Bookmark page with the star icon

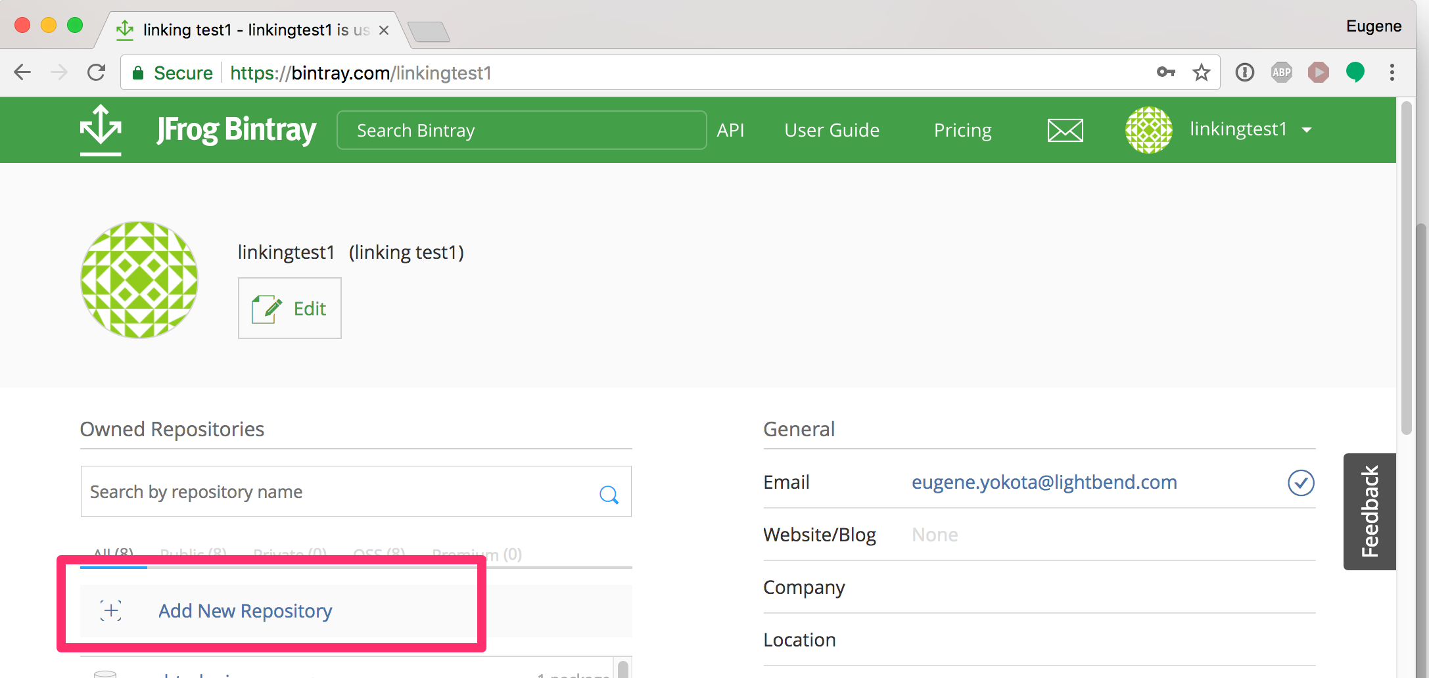1202,72
